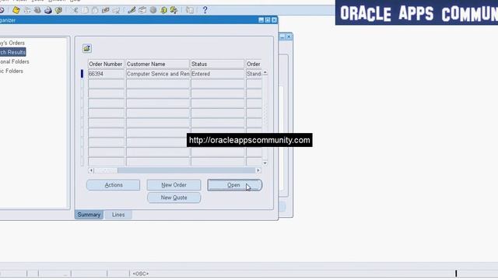Click the <OSC> status bar text
Viewport: 498px width, 280px height.
tap(140, 274)
